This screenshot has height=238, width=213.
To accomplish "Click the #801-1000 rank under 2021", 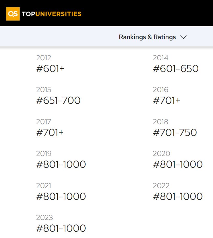I will (x=61, y=197).
